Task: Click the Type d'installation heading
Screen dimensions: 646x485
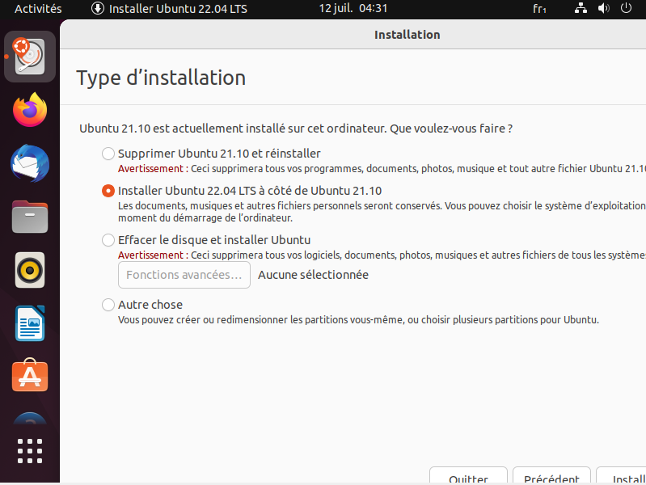Action: 161,78
